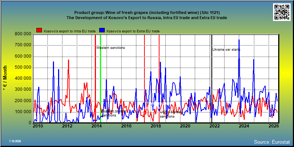294x147 pixels.
Task: Click the 700 000 y-axis label
Action: [22, 45]
